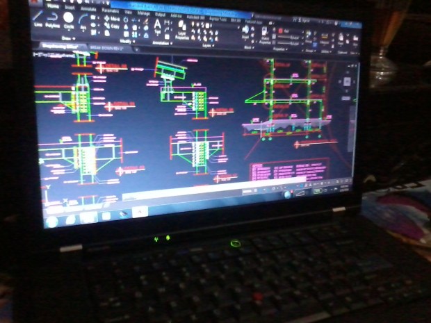Switch to the BREAK DOWN REV drawing tab
The width and height of the screenshot is (431, 323).
(x=106, y=48)
